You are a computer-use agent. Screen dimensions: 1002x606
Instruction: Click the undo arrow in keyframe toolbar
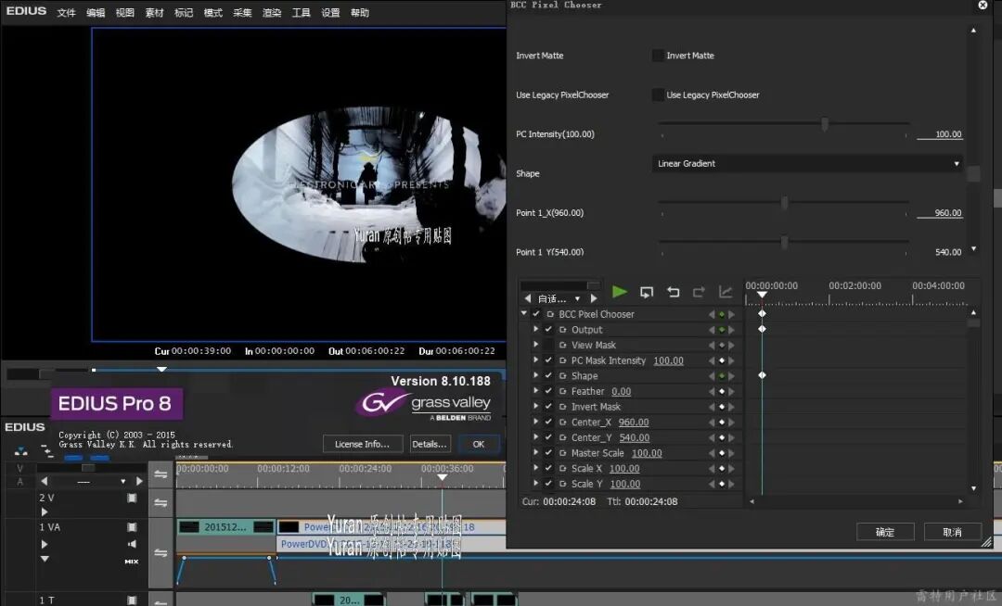tap(674, 292)
